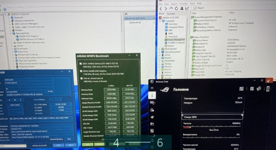Click the Close button in CPUID window
The image size is (276, 150).
pyautogui.click(x=71, y=145)
